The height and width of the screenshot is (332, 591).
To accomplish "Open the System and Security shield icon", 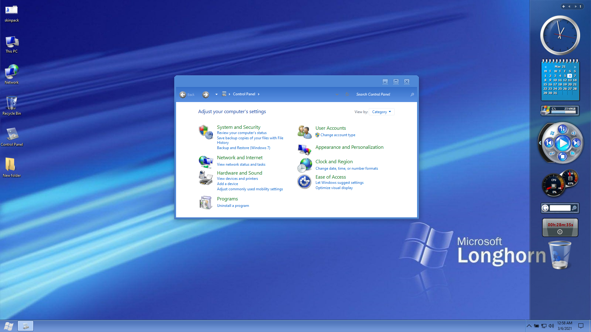I will pos(206,132).
